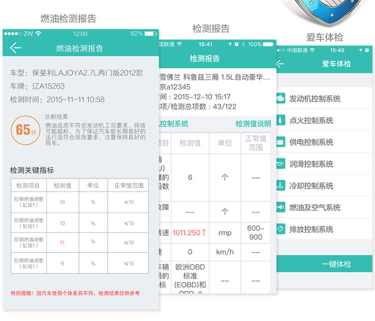Tap the 燃油及空气系统 icon

point(281,207)
